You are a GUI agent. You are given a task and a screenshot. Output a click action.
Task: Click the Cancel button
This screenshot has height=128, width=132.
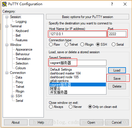(117, 122)
